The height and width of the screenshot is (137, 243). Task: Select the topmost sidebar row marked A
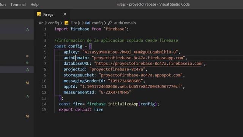coord(17,29)
